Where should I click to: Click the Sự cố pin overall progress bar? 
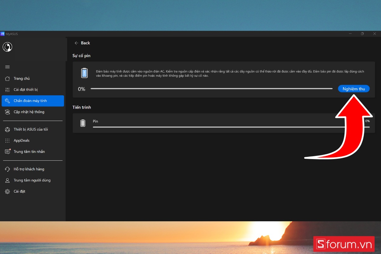pos(211,89)
